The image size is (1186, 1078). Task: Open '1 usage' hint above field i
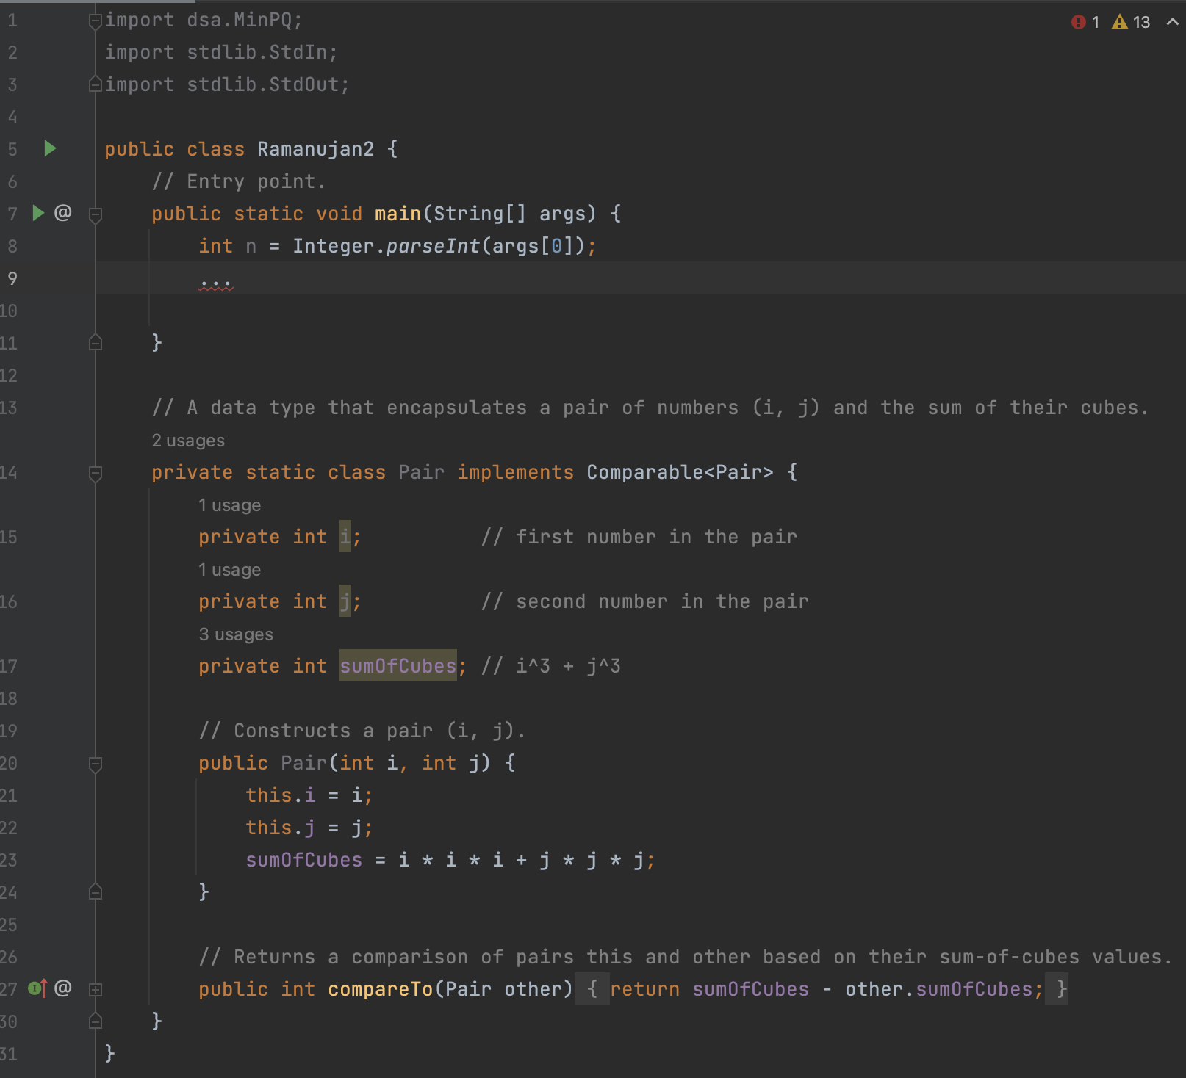pyautogui.click(x=229, y=505)
